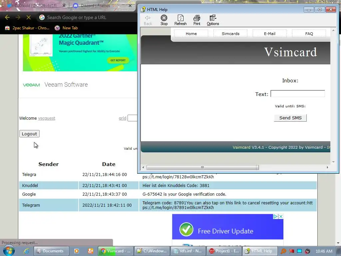This screenshot has width=341, height=256.
Task: Open Internet Explorer from taskbar
Action: [26, 251]
